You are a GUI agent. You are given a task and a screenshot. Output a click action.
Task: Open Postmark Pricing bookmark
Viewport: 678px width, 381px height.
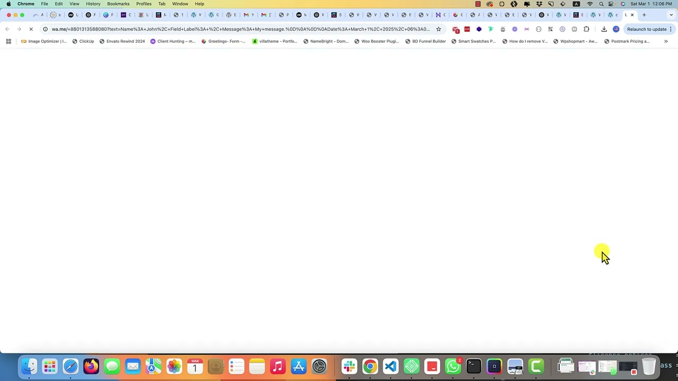point(627,41)
